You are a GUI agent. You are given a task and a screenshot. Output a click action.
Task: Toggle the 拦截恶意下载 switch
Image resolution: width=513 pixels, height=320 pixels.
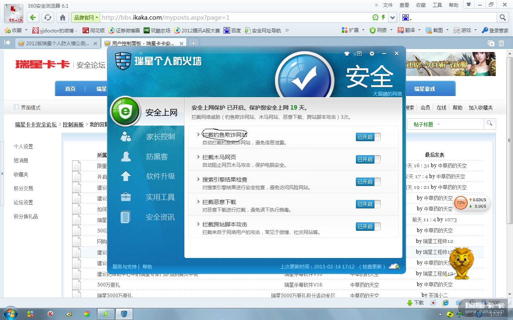pos(368,204)
